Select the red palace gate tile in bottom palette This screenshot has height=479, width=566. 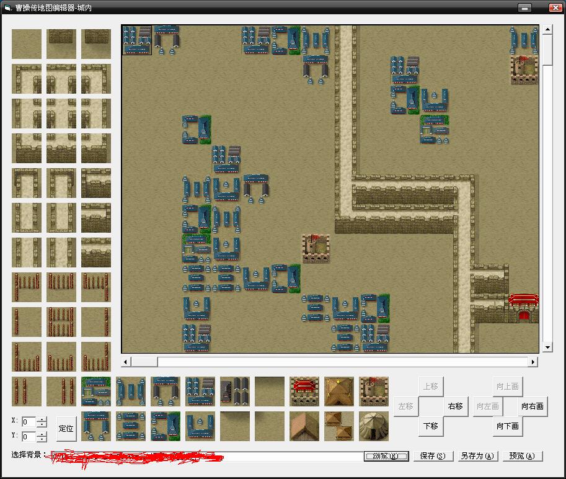[304, 392]
